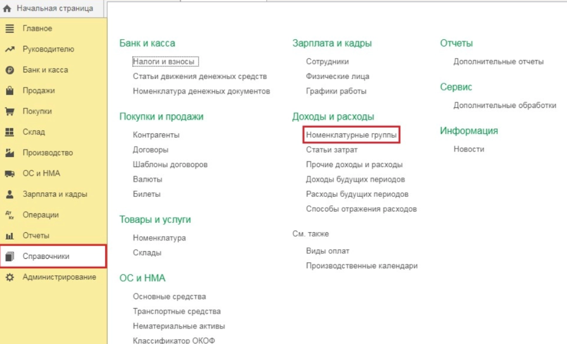Viewport: 567px width, 344px height.
Task: Open Способы отражения расходов
Action: tap(361, 209)
